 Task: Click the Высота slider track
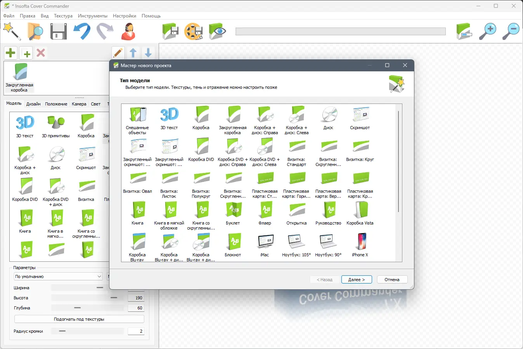(x=87, y=298)
